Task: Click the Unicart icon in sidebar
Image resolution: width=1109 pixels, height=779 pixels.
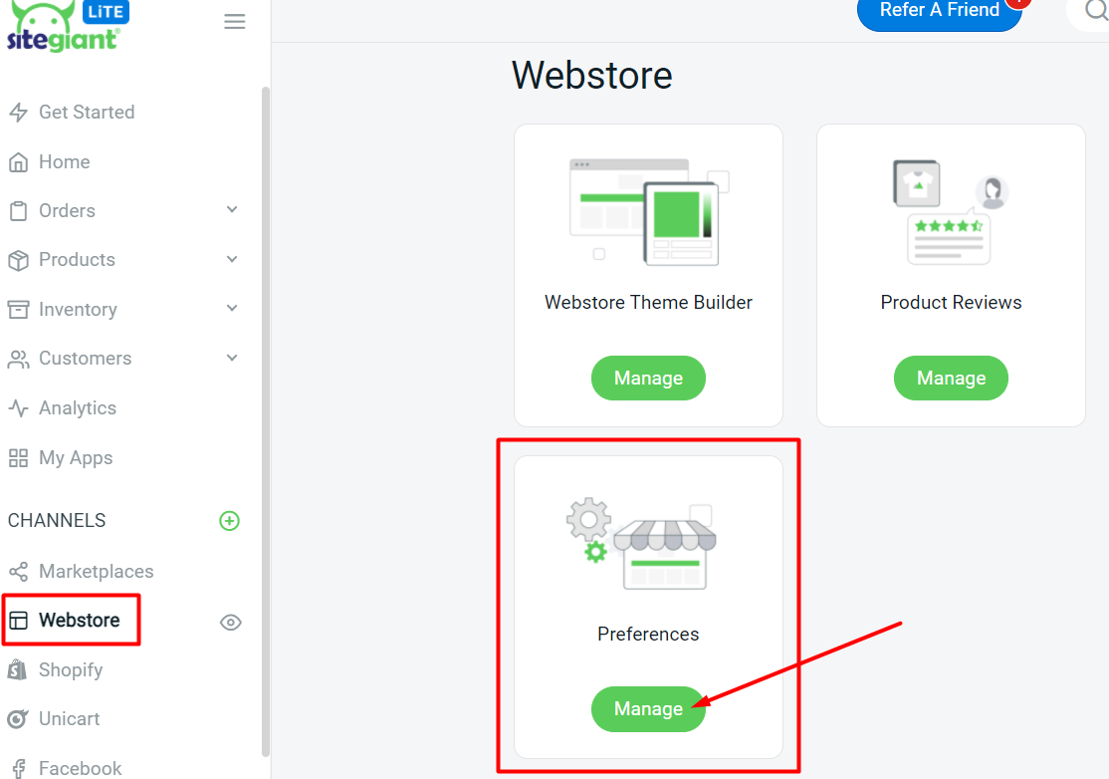Action: (x=18, y=719)
